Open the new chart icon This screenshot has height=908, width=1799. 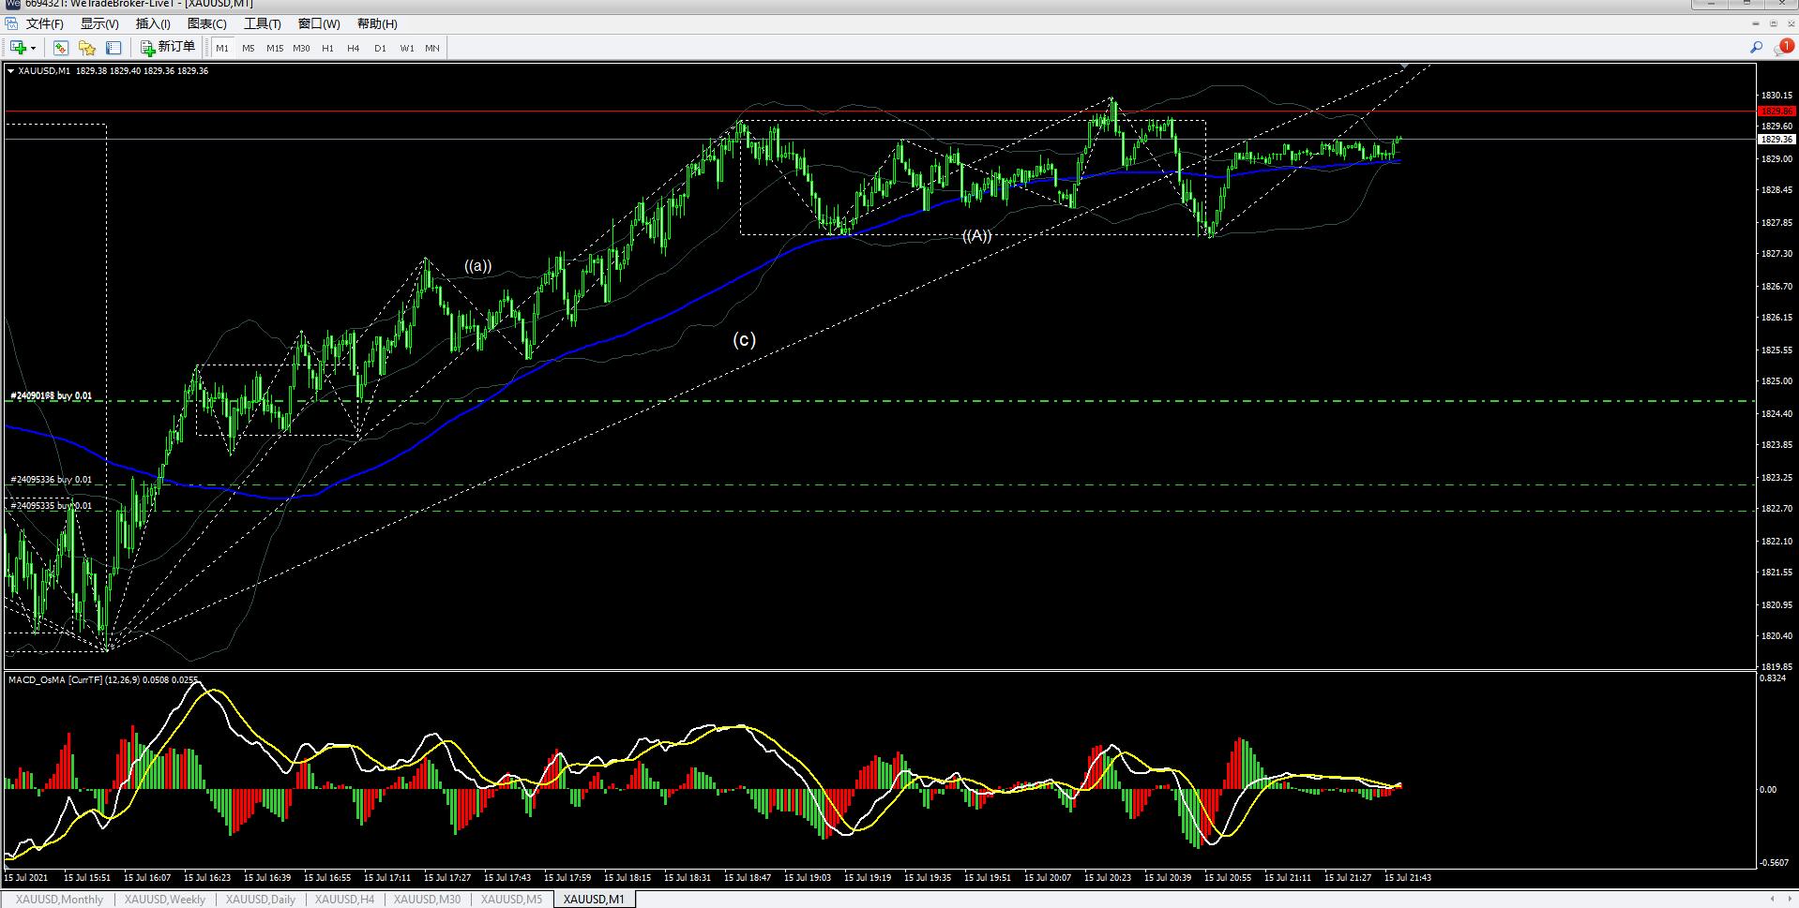coord(18,48)
